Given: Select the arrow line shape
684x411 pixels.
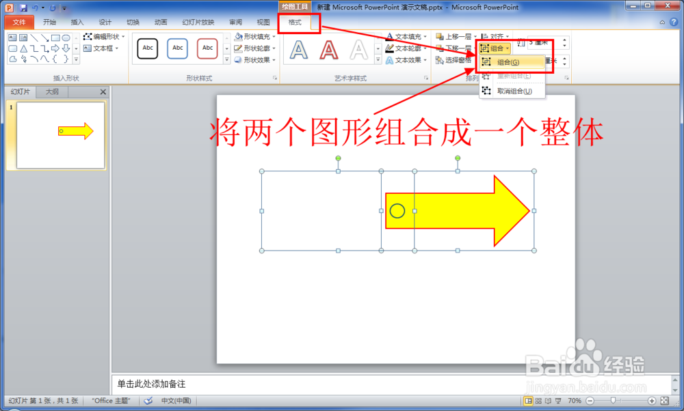Looking at the screenshot, I should tap(44, 38).
